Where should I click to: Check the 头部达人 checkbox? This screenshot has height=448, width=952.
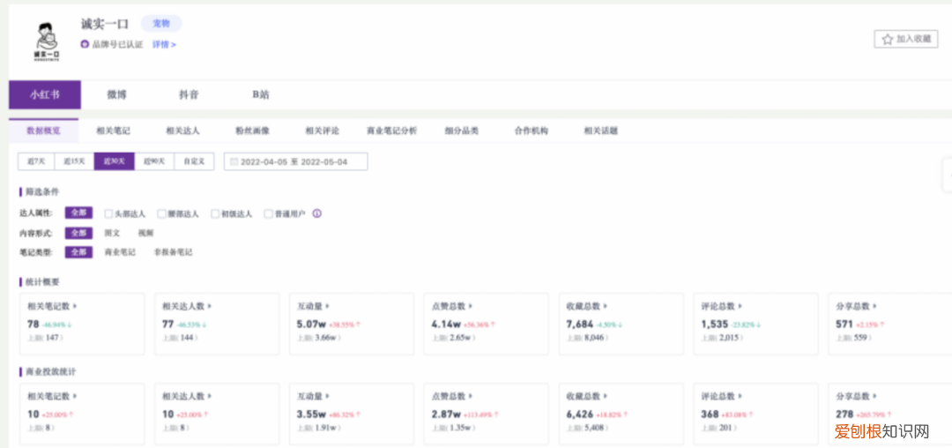108,213
